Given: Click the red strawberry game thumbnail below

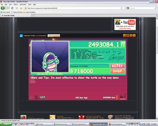Looking at the screenshot, I should pyautogui.click(x=23, y=117).
